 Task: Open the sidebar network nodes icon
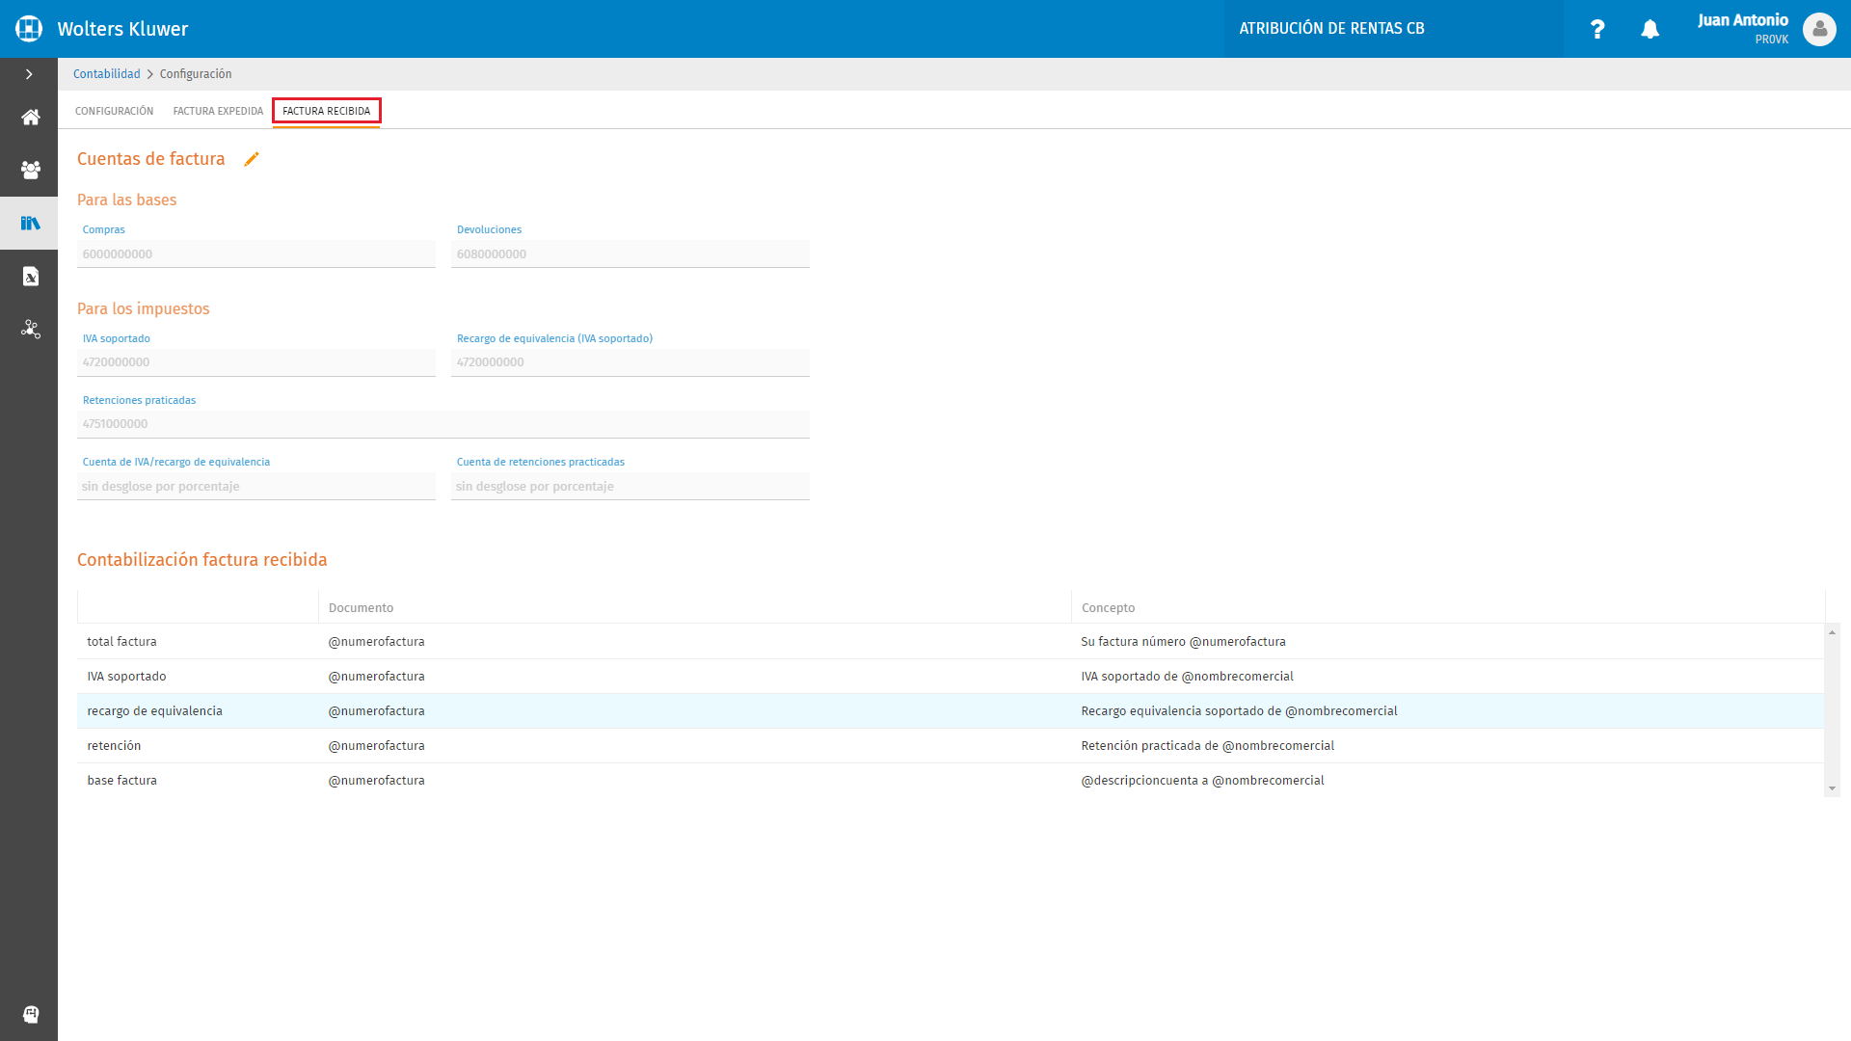point(31,330)
